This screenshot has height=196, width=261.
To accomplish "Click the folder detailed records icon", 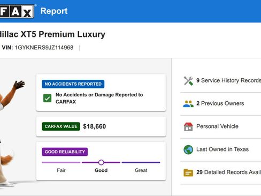I will tap(188, 172).
